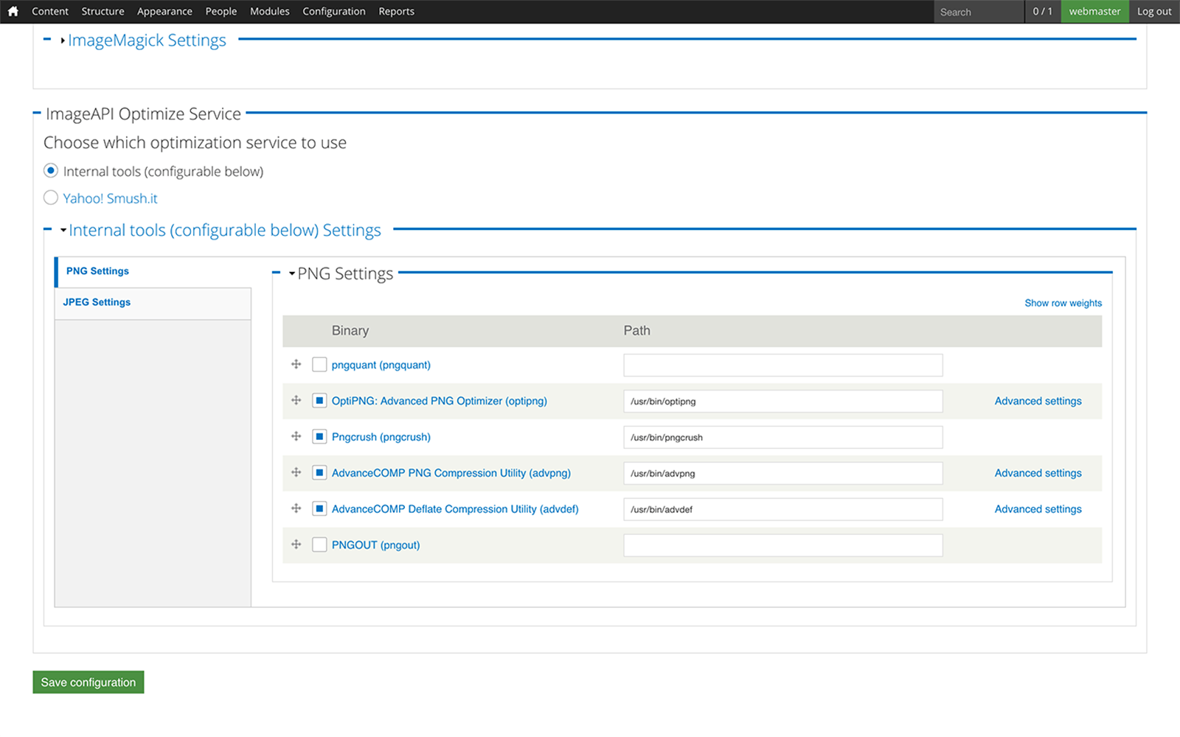
Task: Open Advanced settings for OptiPNG
Action: 1038,401
